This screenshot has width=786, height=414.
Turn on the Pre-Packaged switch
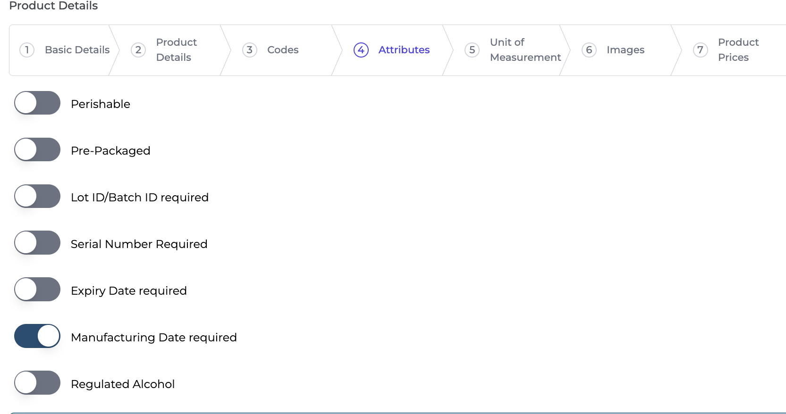37,150
